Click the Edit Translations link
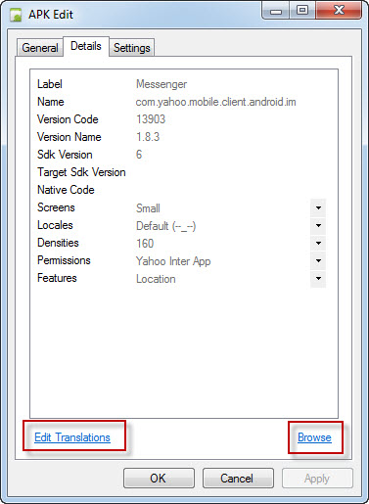369x504 pixels. click(72, 437)
